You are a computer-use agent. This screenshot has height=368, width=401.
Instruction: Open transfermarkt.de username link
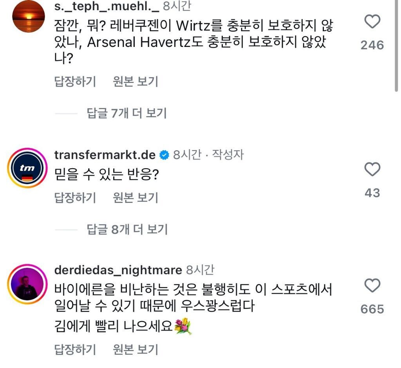point(105,155)
